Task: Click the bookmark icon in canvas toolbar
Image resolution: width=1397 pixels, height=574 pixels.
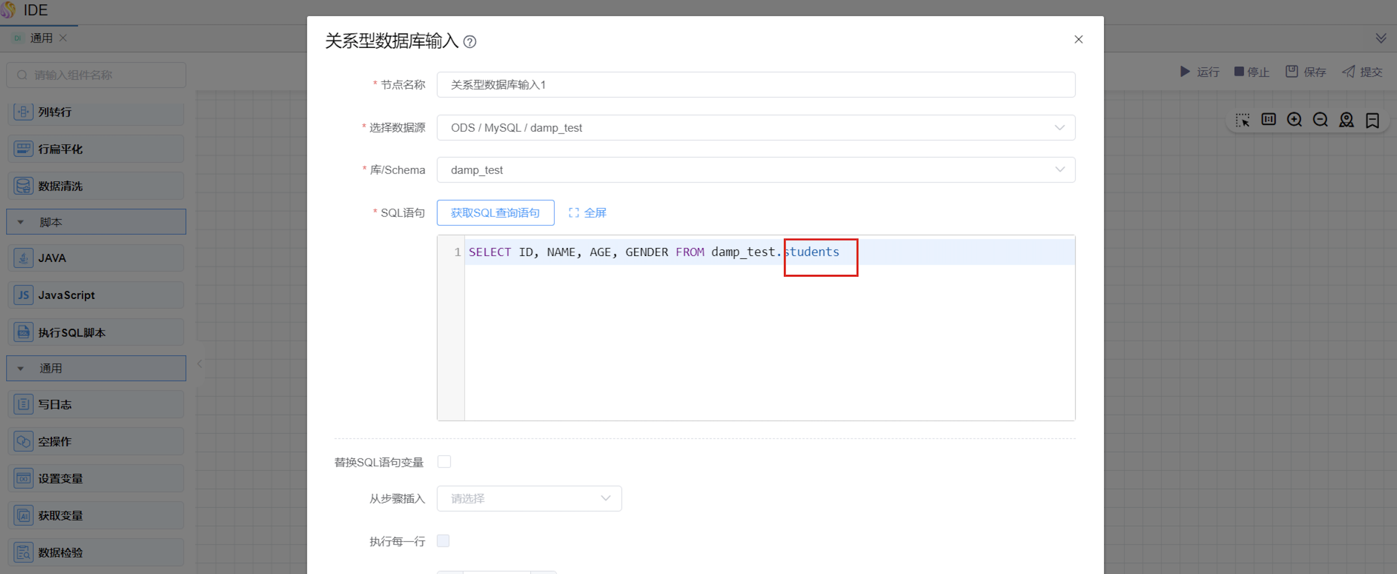Action: (x=1372, y=120)
